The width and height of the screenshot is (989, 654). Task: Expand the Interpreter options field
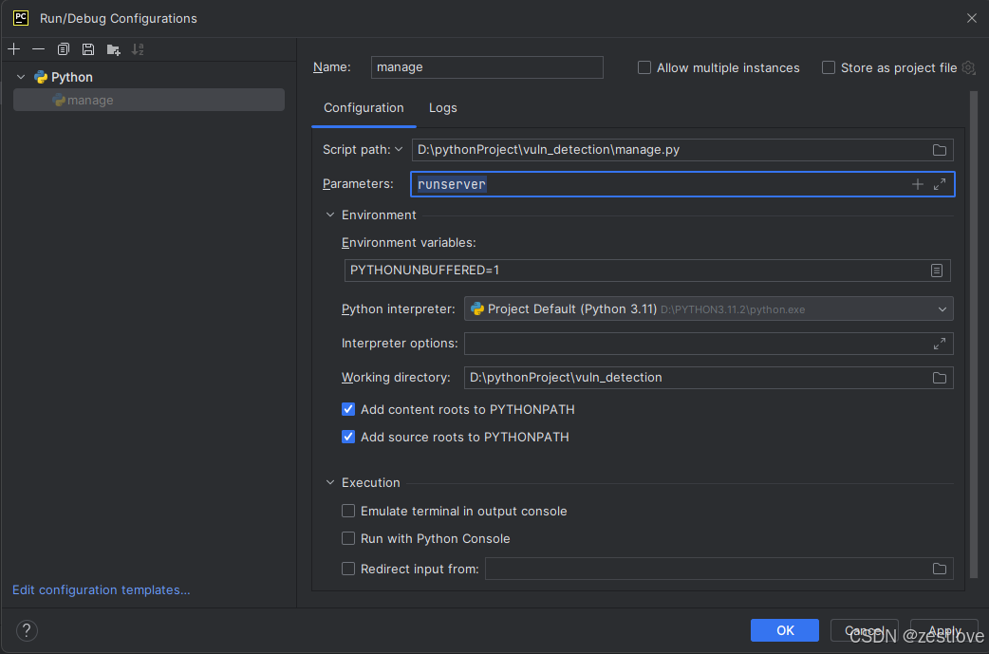point(940,344)
